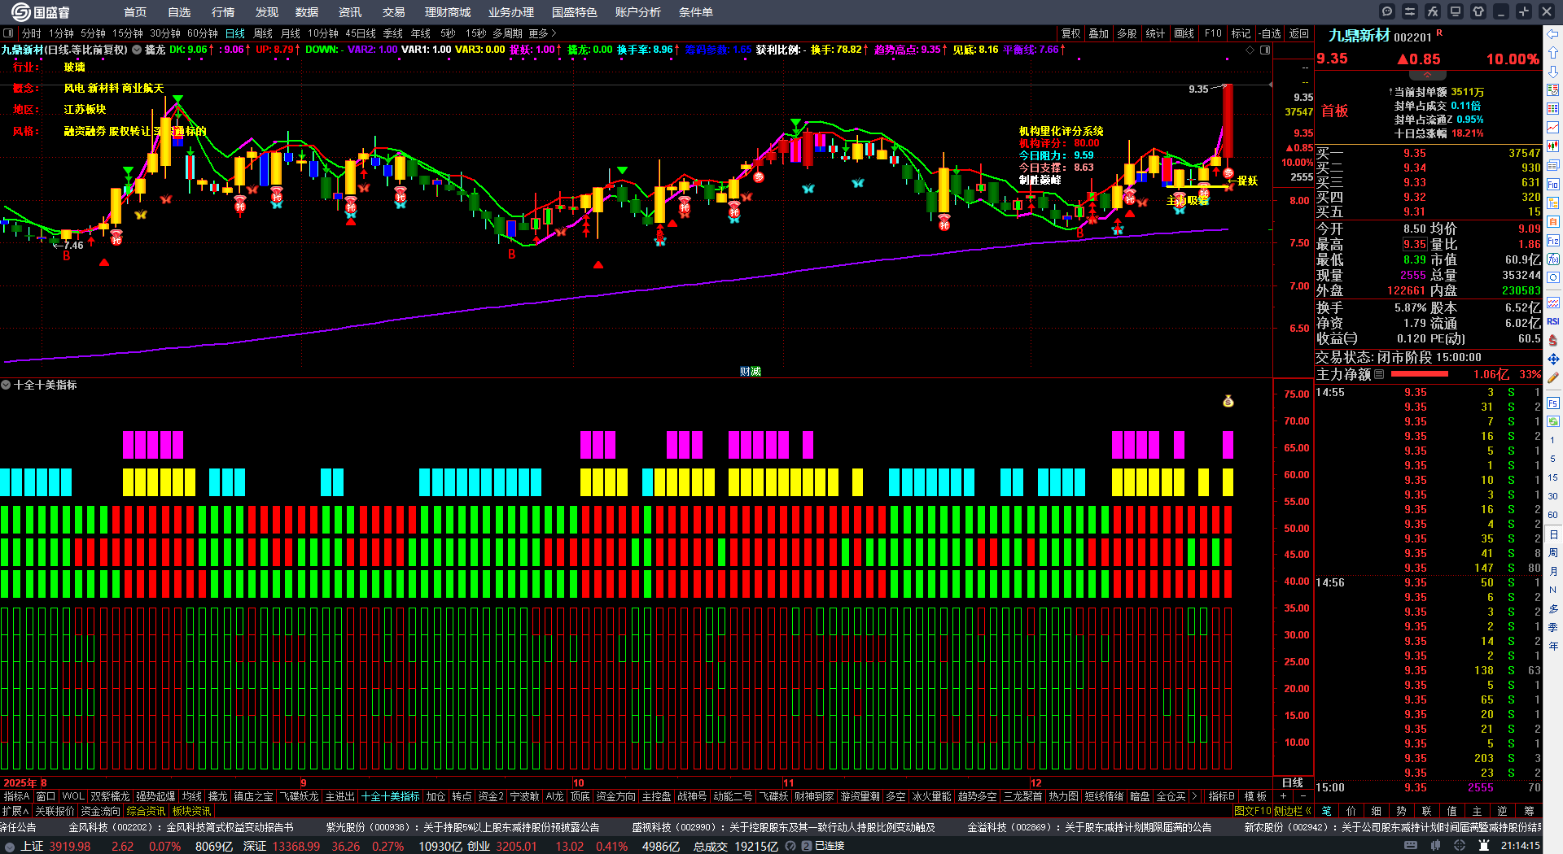Click the 模板 template button
Image resolution: width=1563 pixels, height=854 pixels.
coord(1255,796)
